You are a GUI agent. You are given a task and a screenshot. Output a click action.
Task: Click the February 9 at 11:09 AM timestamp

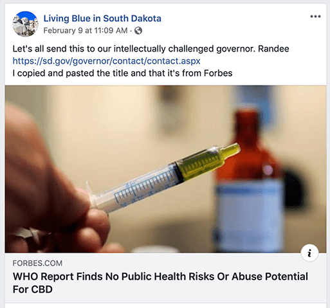pyautogui.click(x=86, y=31)
